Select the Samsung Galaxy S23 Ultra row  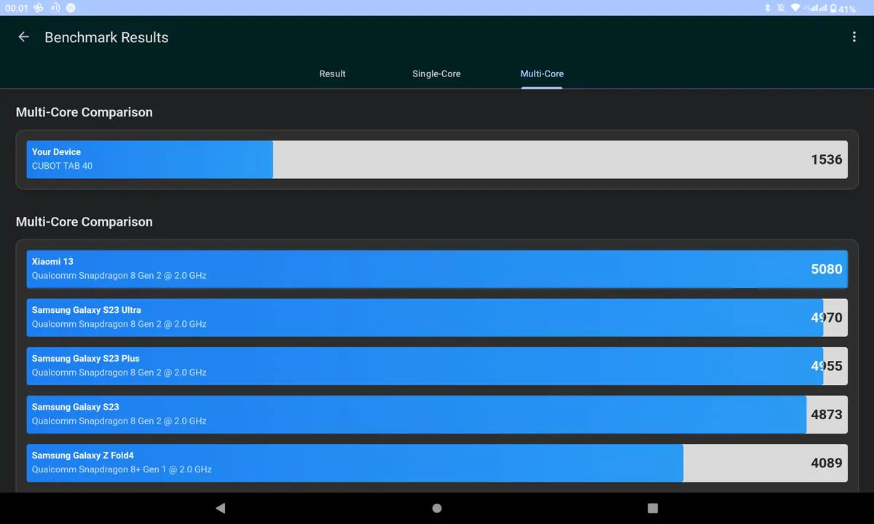437,317
